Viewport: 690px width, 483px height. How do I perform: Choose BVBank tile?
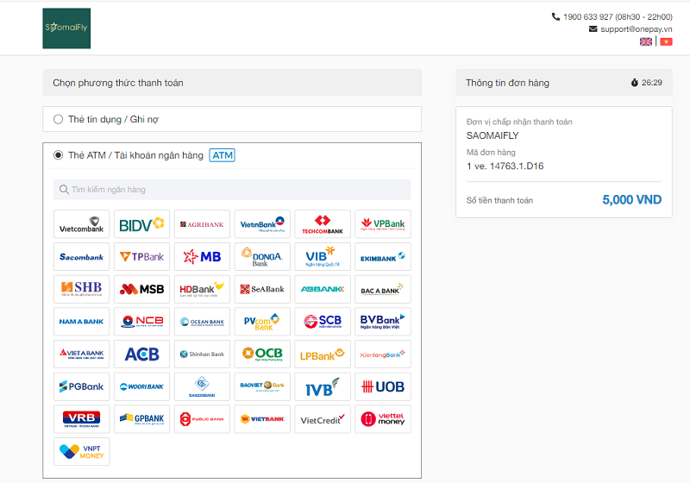pyautogui.click(x=383, y=322)
